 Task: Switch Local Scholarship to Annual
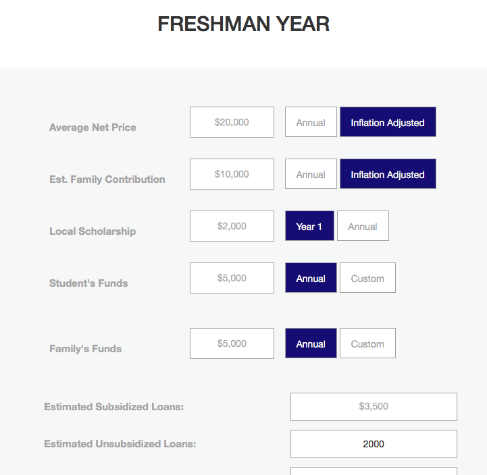pos(363,226)
